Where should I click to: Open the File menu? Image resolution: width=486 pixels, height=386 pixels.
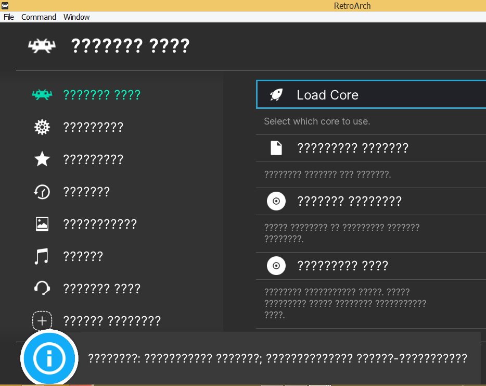coord(9,17)
